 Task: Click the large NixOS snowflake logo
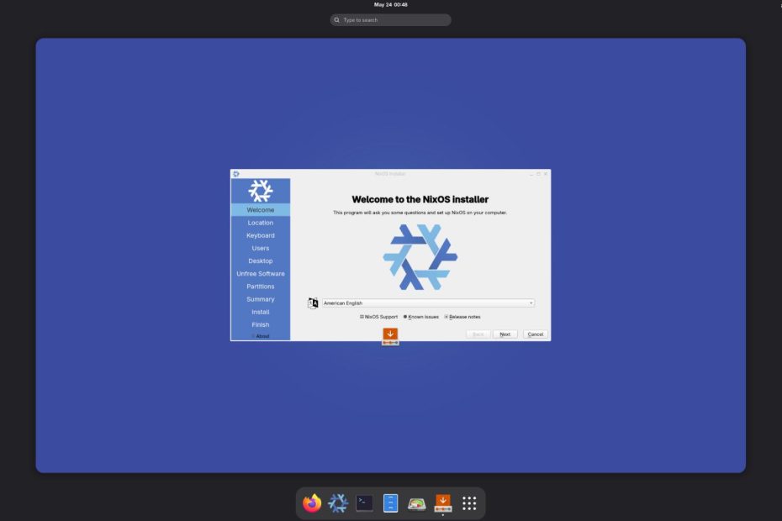[420, 257]
